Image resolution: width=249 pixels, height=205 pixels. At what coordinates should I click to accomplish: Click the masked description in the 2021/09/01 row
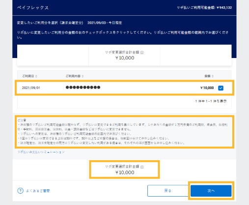[83, 88]
